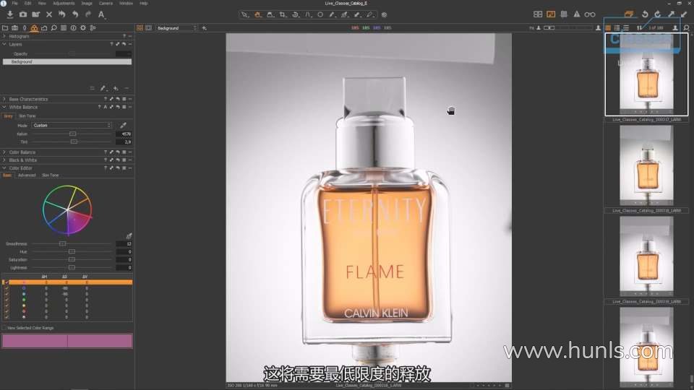Select the Crop tool
Image resolution: width=694 pixels, height=390 pixels.
283,14
